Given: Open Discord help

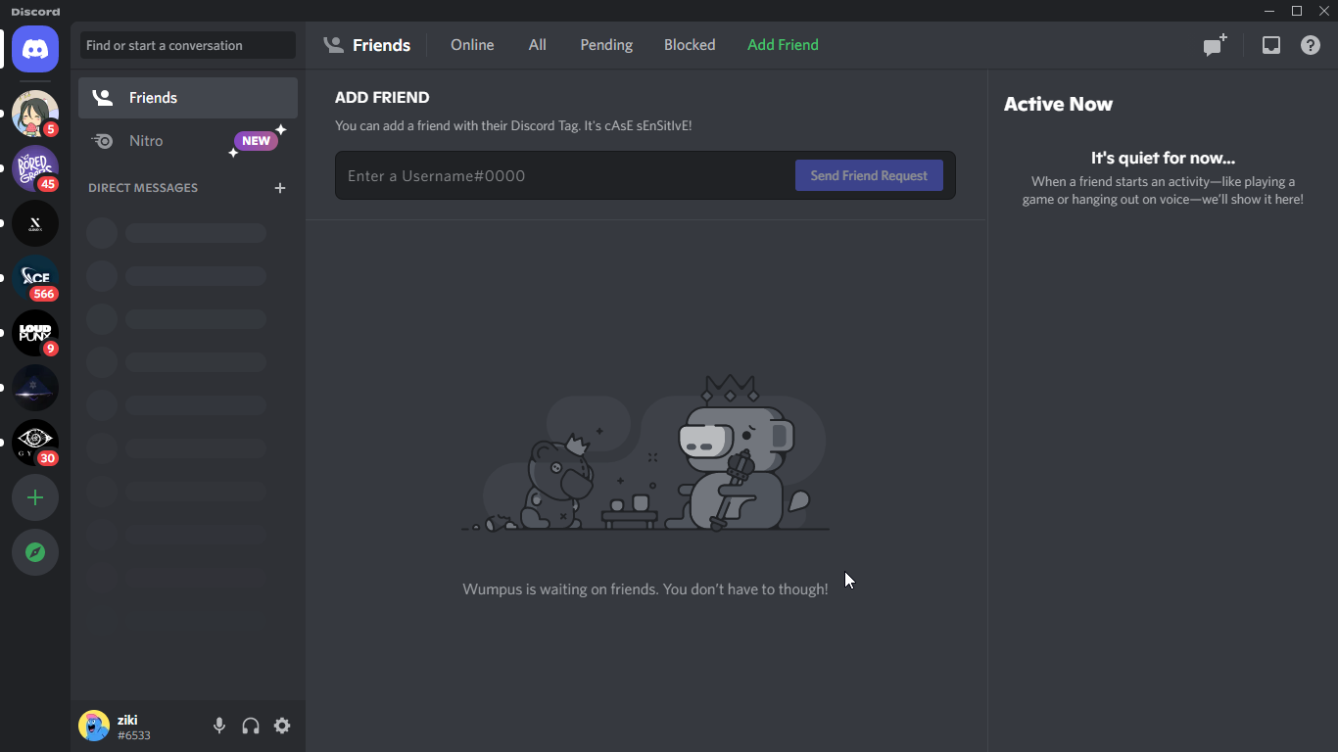Looking at the screenshot, I should click(1310, 44).
